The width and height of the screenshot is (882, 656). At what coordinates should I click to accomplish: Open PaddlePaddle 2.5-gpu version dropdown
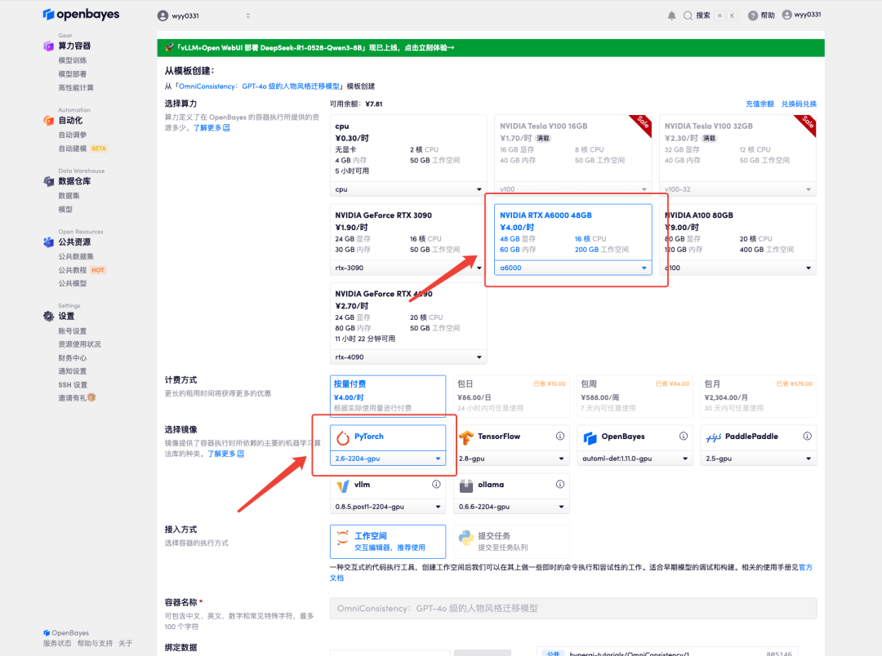coord(759,459)
